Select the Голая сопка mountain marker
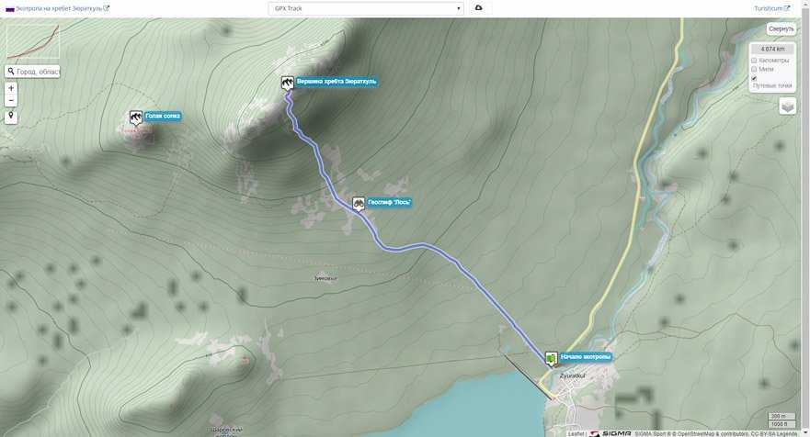 point(136,117)
